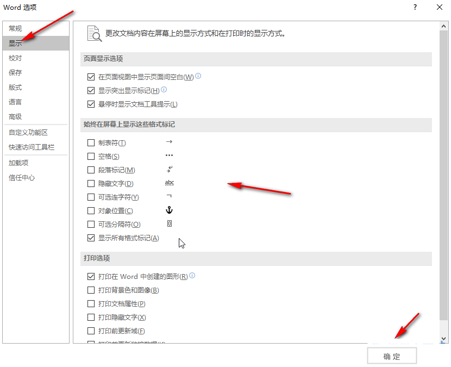This screenshot has height=367, width=451.
Task: Uncheck 显示所有格式标记 checkbox
Action: pos(91,238)
